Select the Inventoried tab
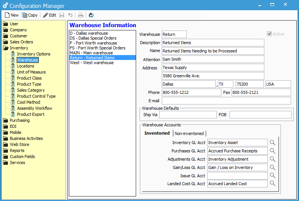Screen dimensions: 299x201 (157, 133)
